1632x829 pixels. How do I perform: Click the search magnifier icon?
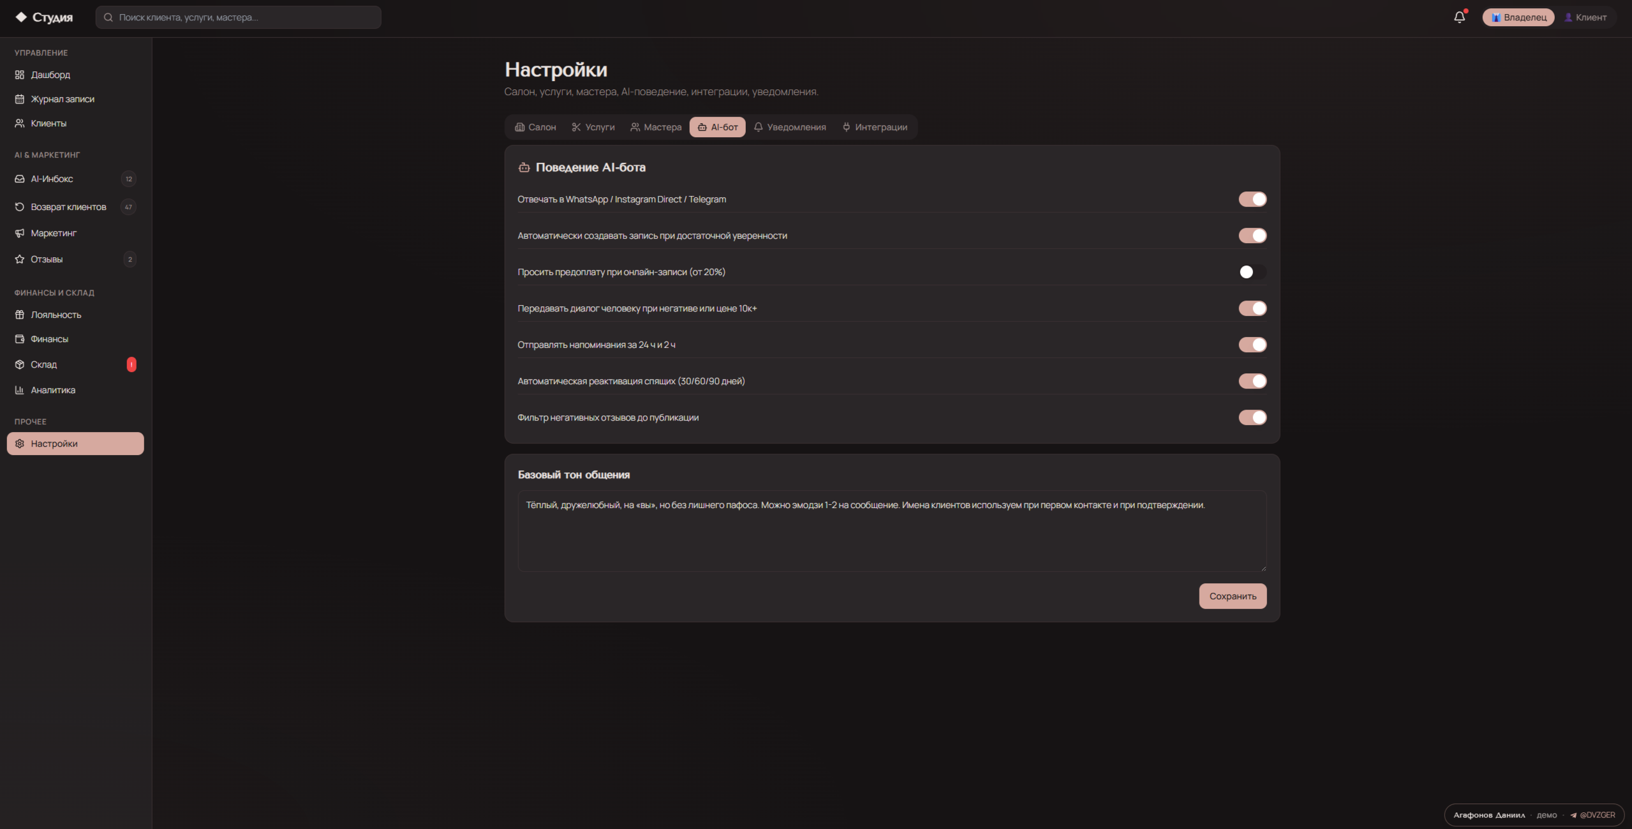[x=108, y=17]
